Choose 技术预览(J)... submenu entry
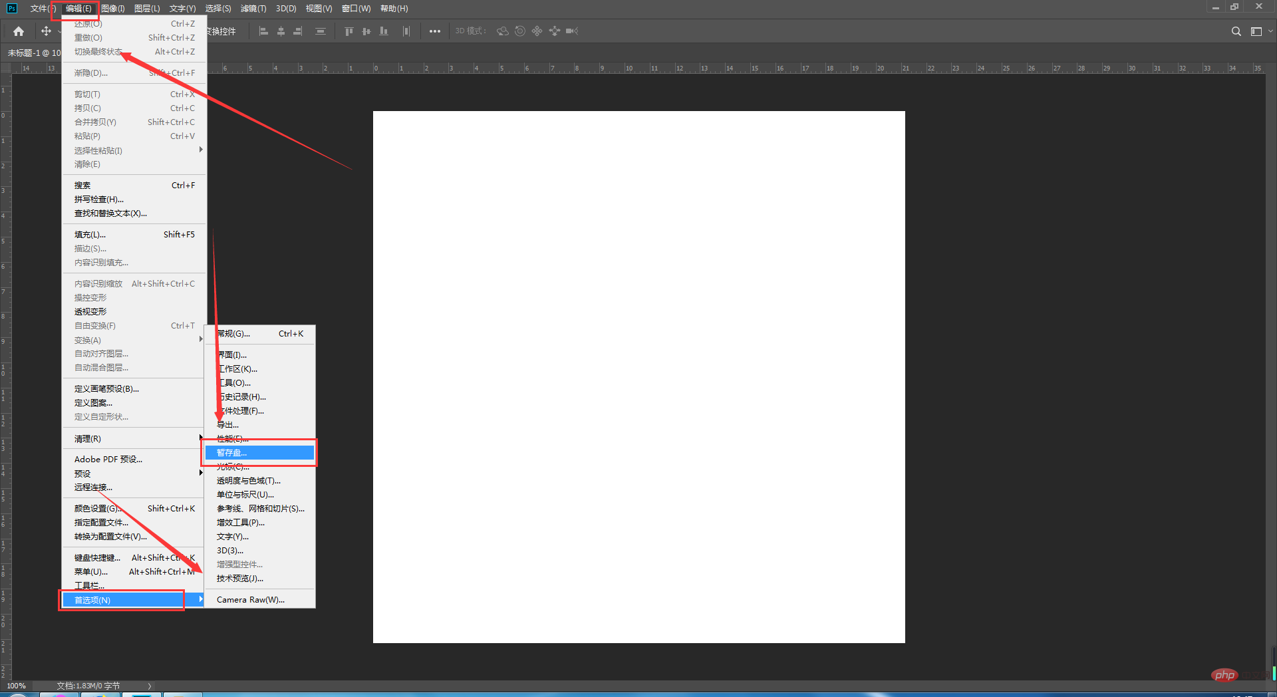This screenshot has height=697, width=1277. 259,579
